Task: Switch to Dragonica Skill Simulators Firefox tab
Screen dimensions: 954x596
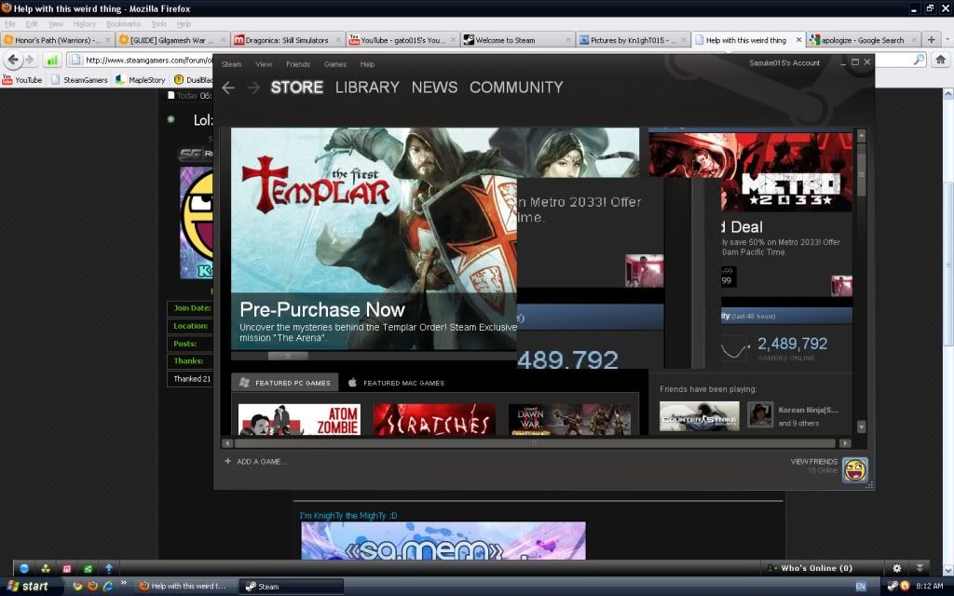Action: click(x=287, y=40)
